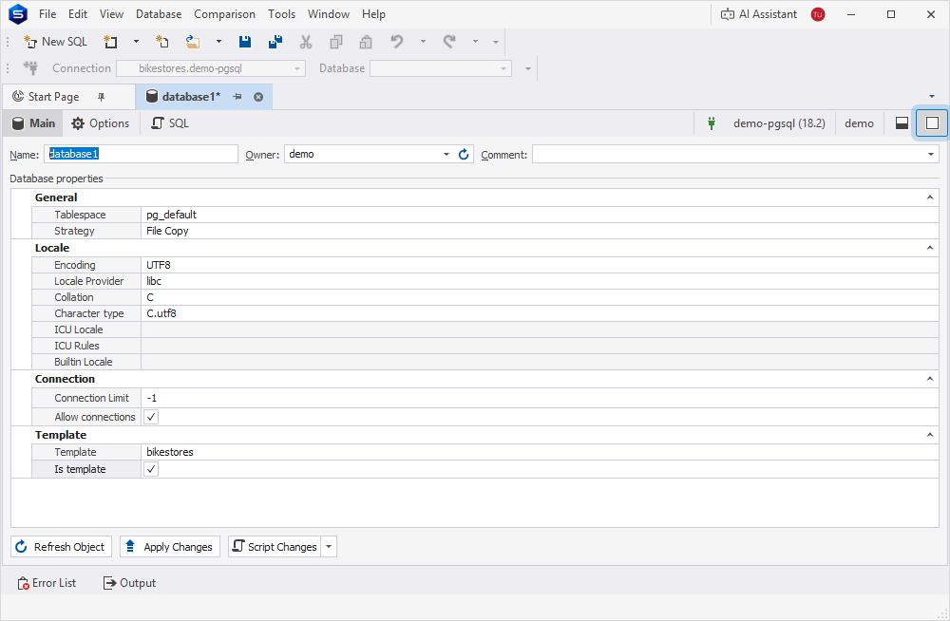
Task: Click Apply Changes button
Action: click(170, 547)
